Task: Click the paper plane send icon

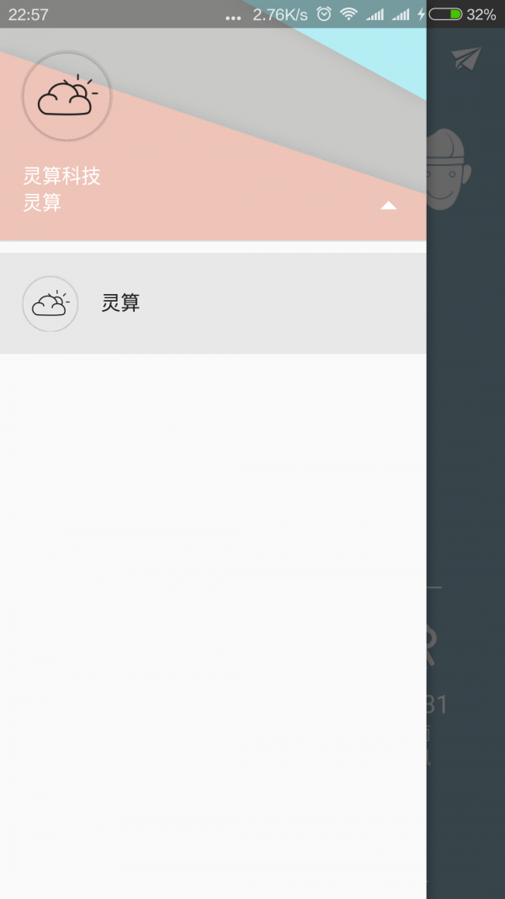Action: 466,58
